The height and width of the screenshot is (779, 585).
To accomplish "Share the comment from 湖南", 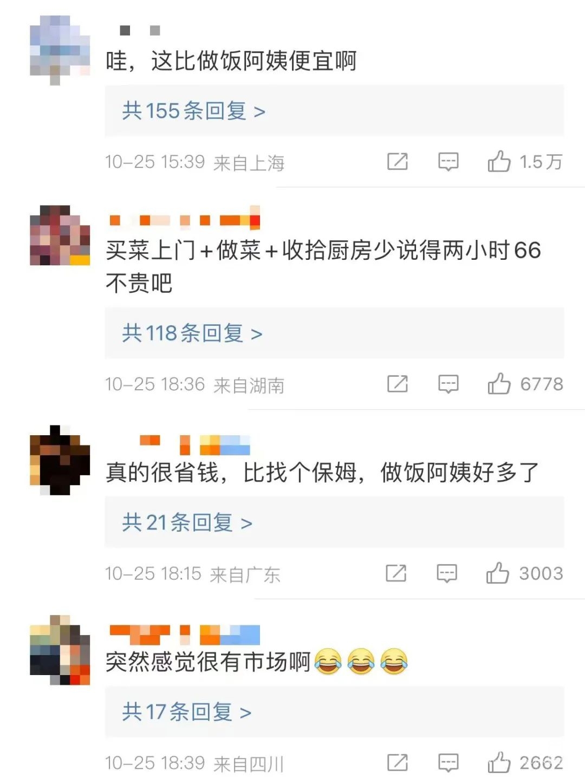I will coord(398,384).
